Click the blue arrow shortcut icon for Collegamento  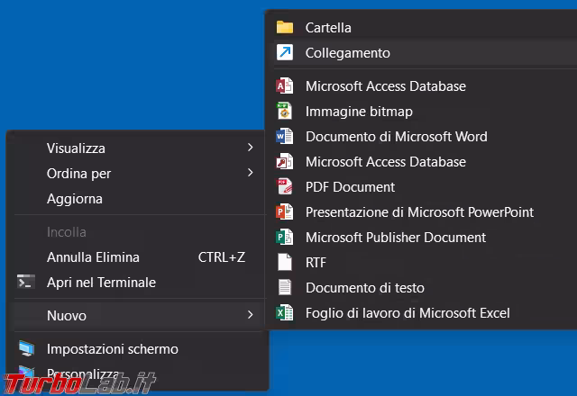click(x=285, y=53)
